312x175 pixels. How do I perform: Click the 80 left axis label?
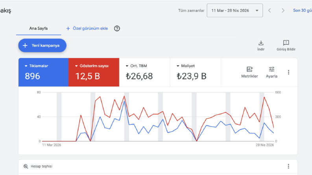tap(39, 92)
